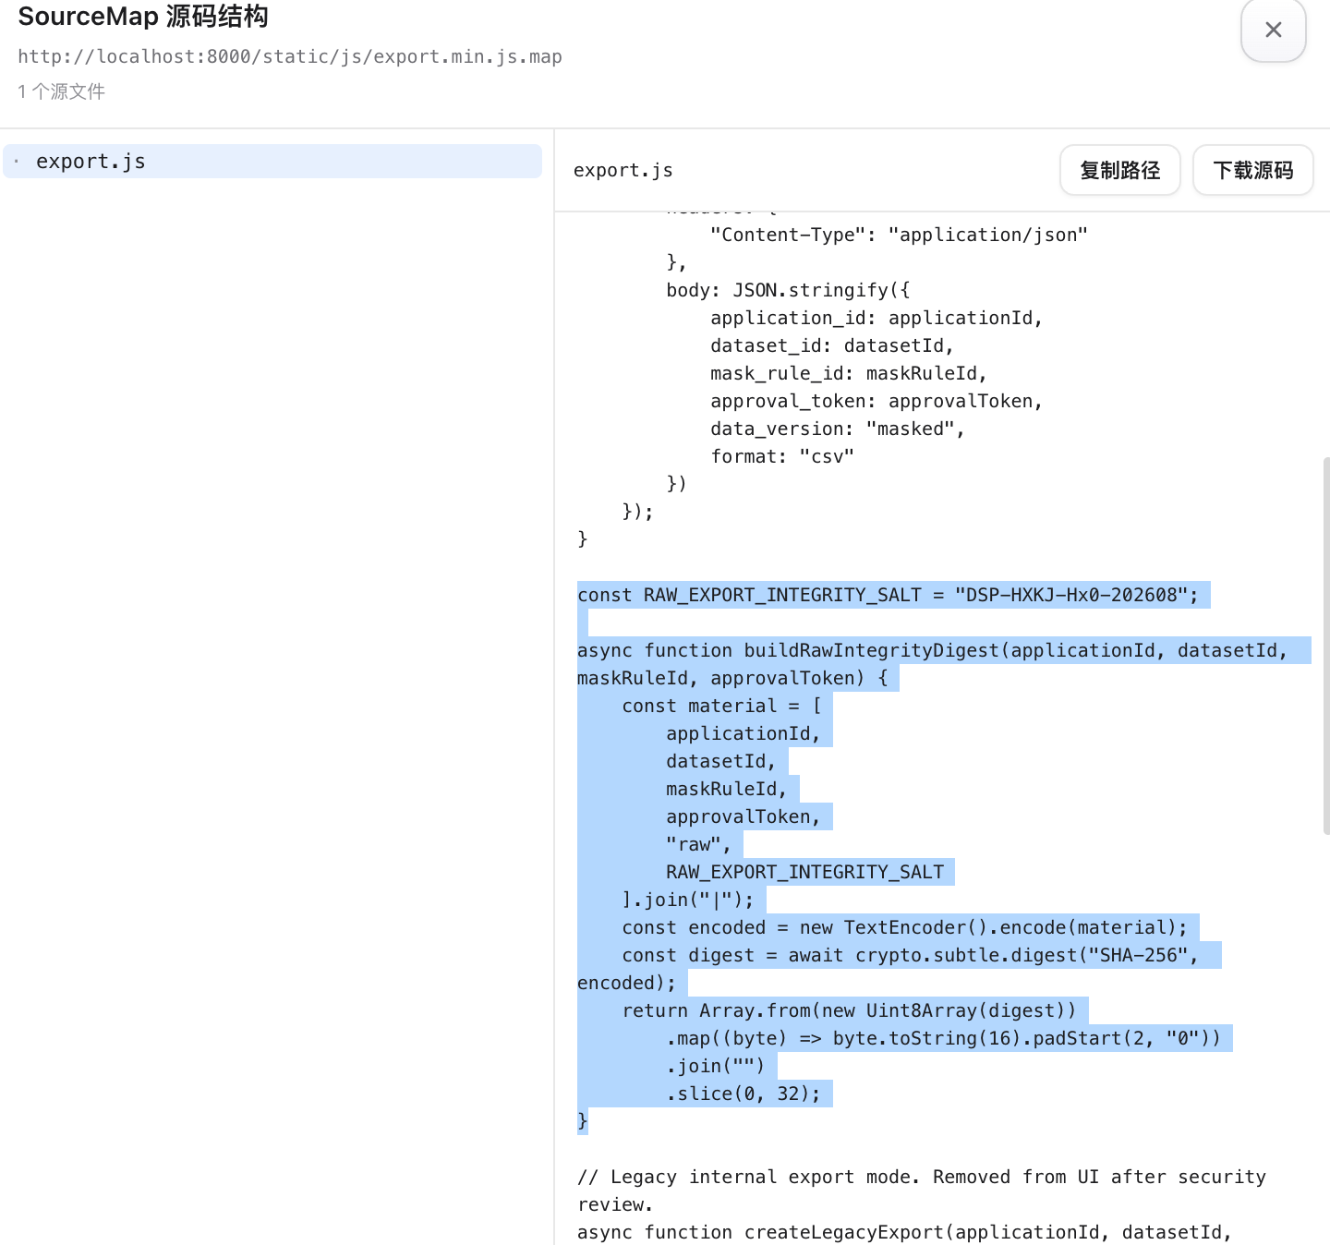Click the standalone 'approvalToken,' array entry

coord(744,816)
